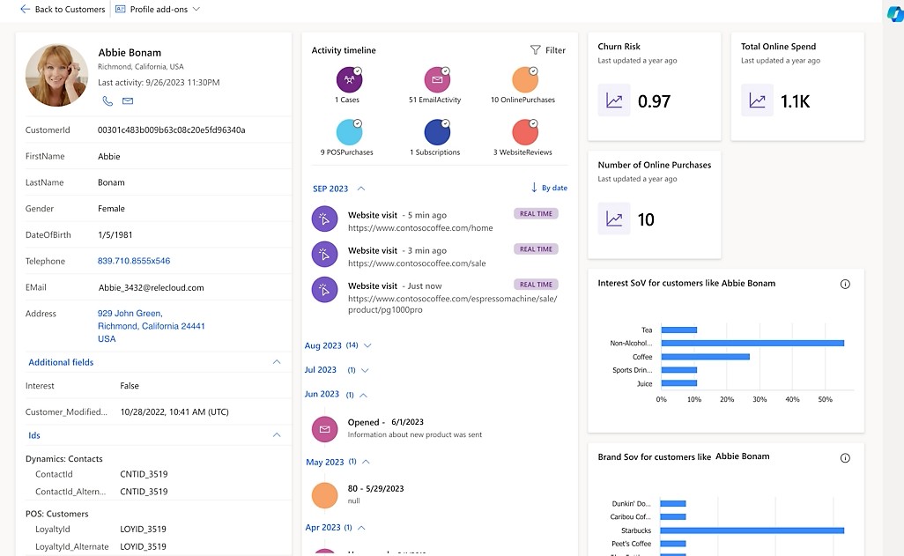Sort the timeline using By date
Viewport: 904px width, 556px height.
point(548,188)
